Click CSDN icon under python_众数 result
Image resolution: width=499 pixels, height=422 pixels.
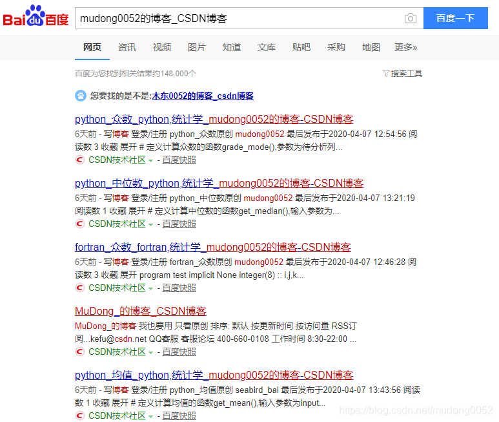point(79,160)
